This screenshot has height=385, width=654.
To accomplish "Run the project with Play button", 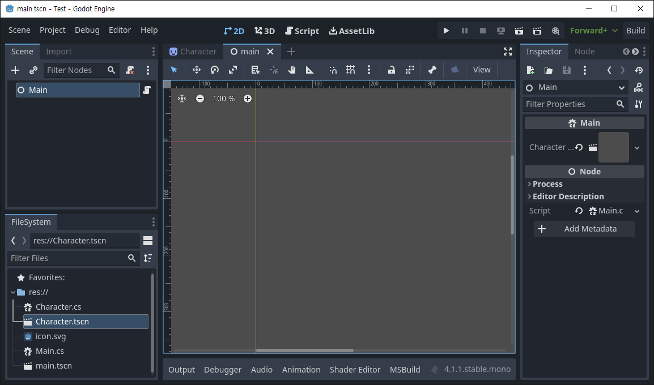I will pos(446,31).
